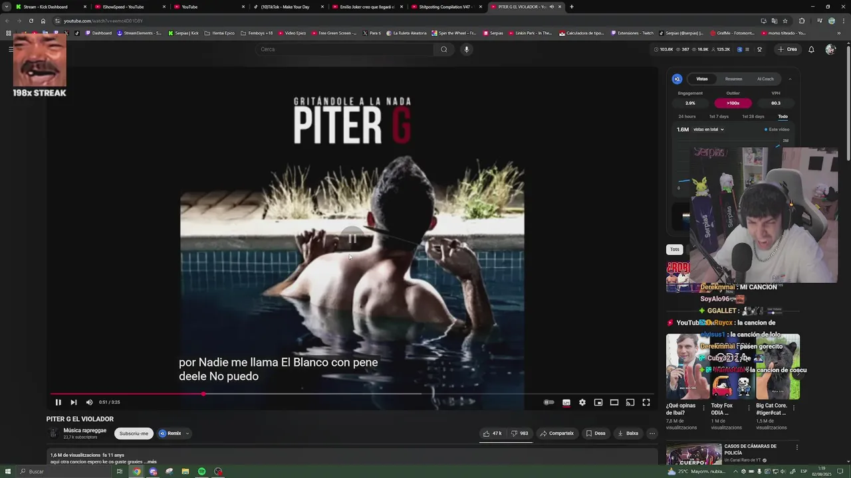The width and height of the screenshot is (851, 478).
Task: Expand the dropdown arrow next to Remix
Action: 187,434
